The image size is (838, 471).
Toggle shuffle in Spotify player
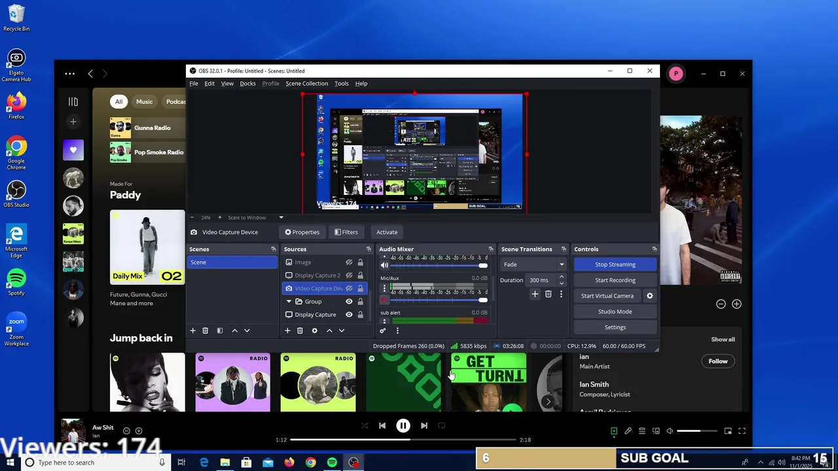[365, 426]
